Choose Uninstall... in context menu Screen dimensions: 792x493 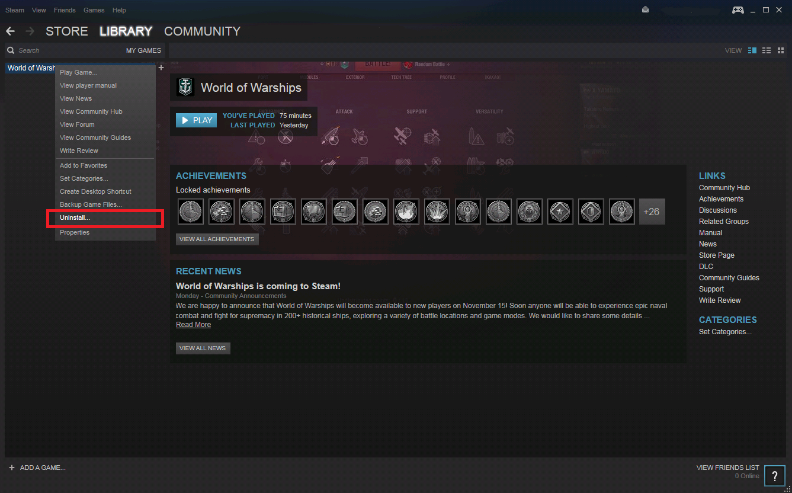click(x=105, y=217)
